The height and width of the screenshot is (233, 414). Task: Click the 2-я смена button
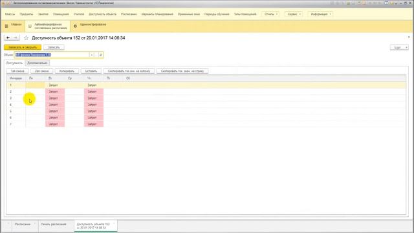41,71
